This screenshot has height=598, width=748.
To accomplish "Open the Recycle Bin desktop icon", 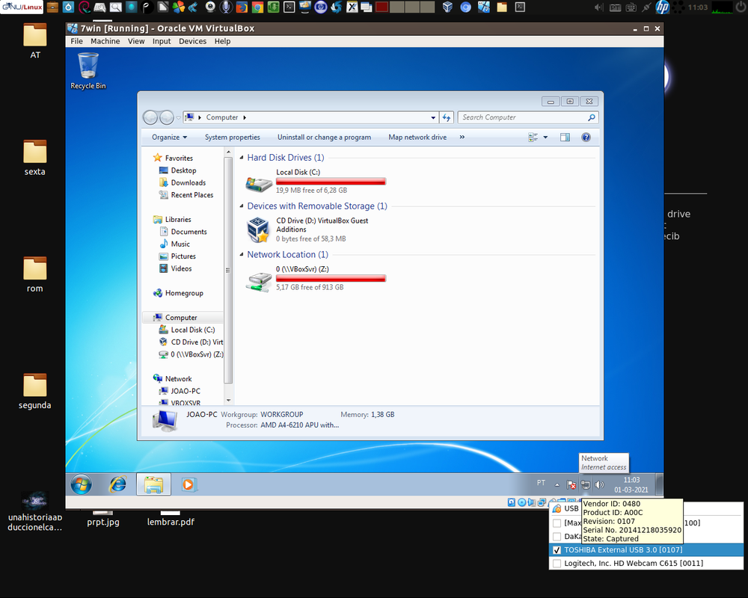I will coord(88,70).
